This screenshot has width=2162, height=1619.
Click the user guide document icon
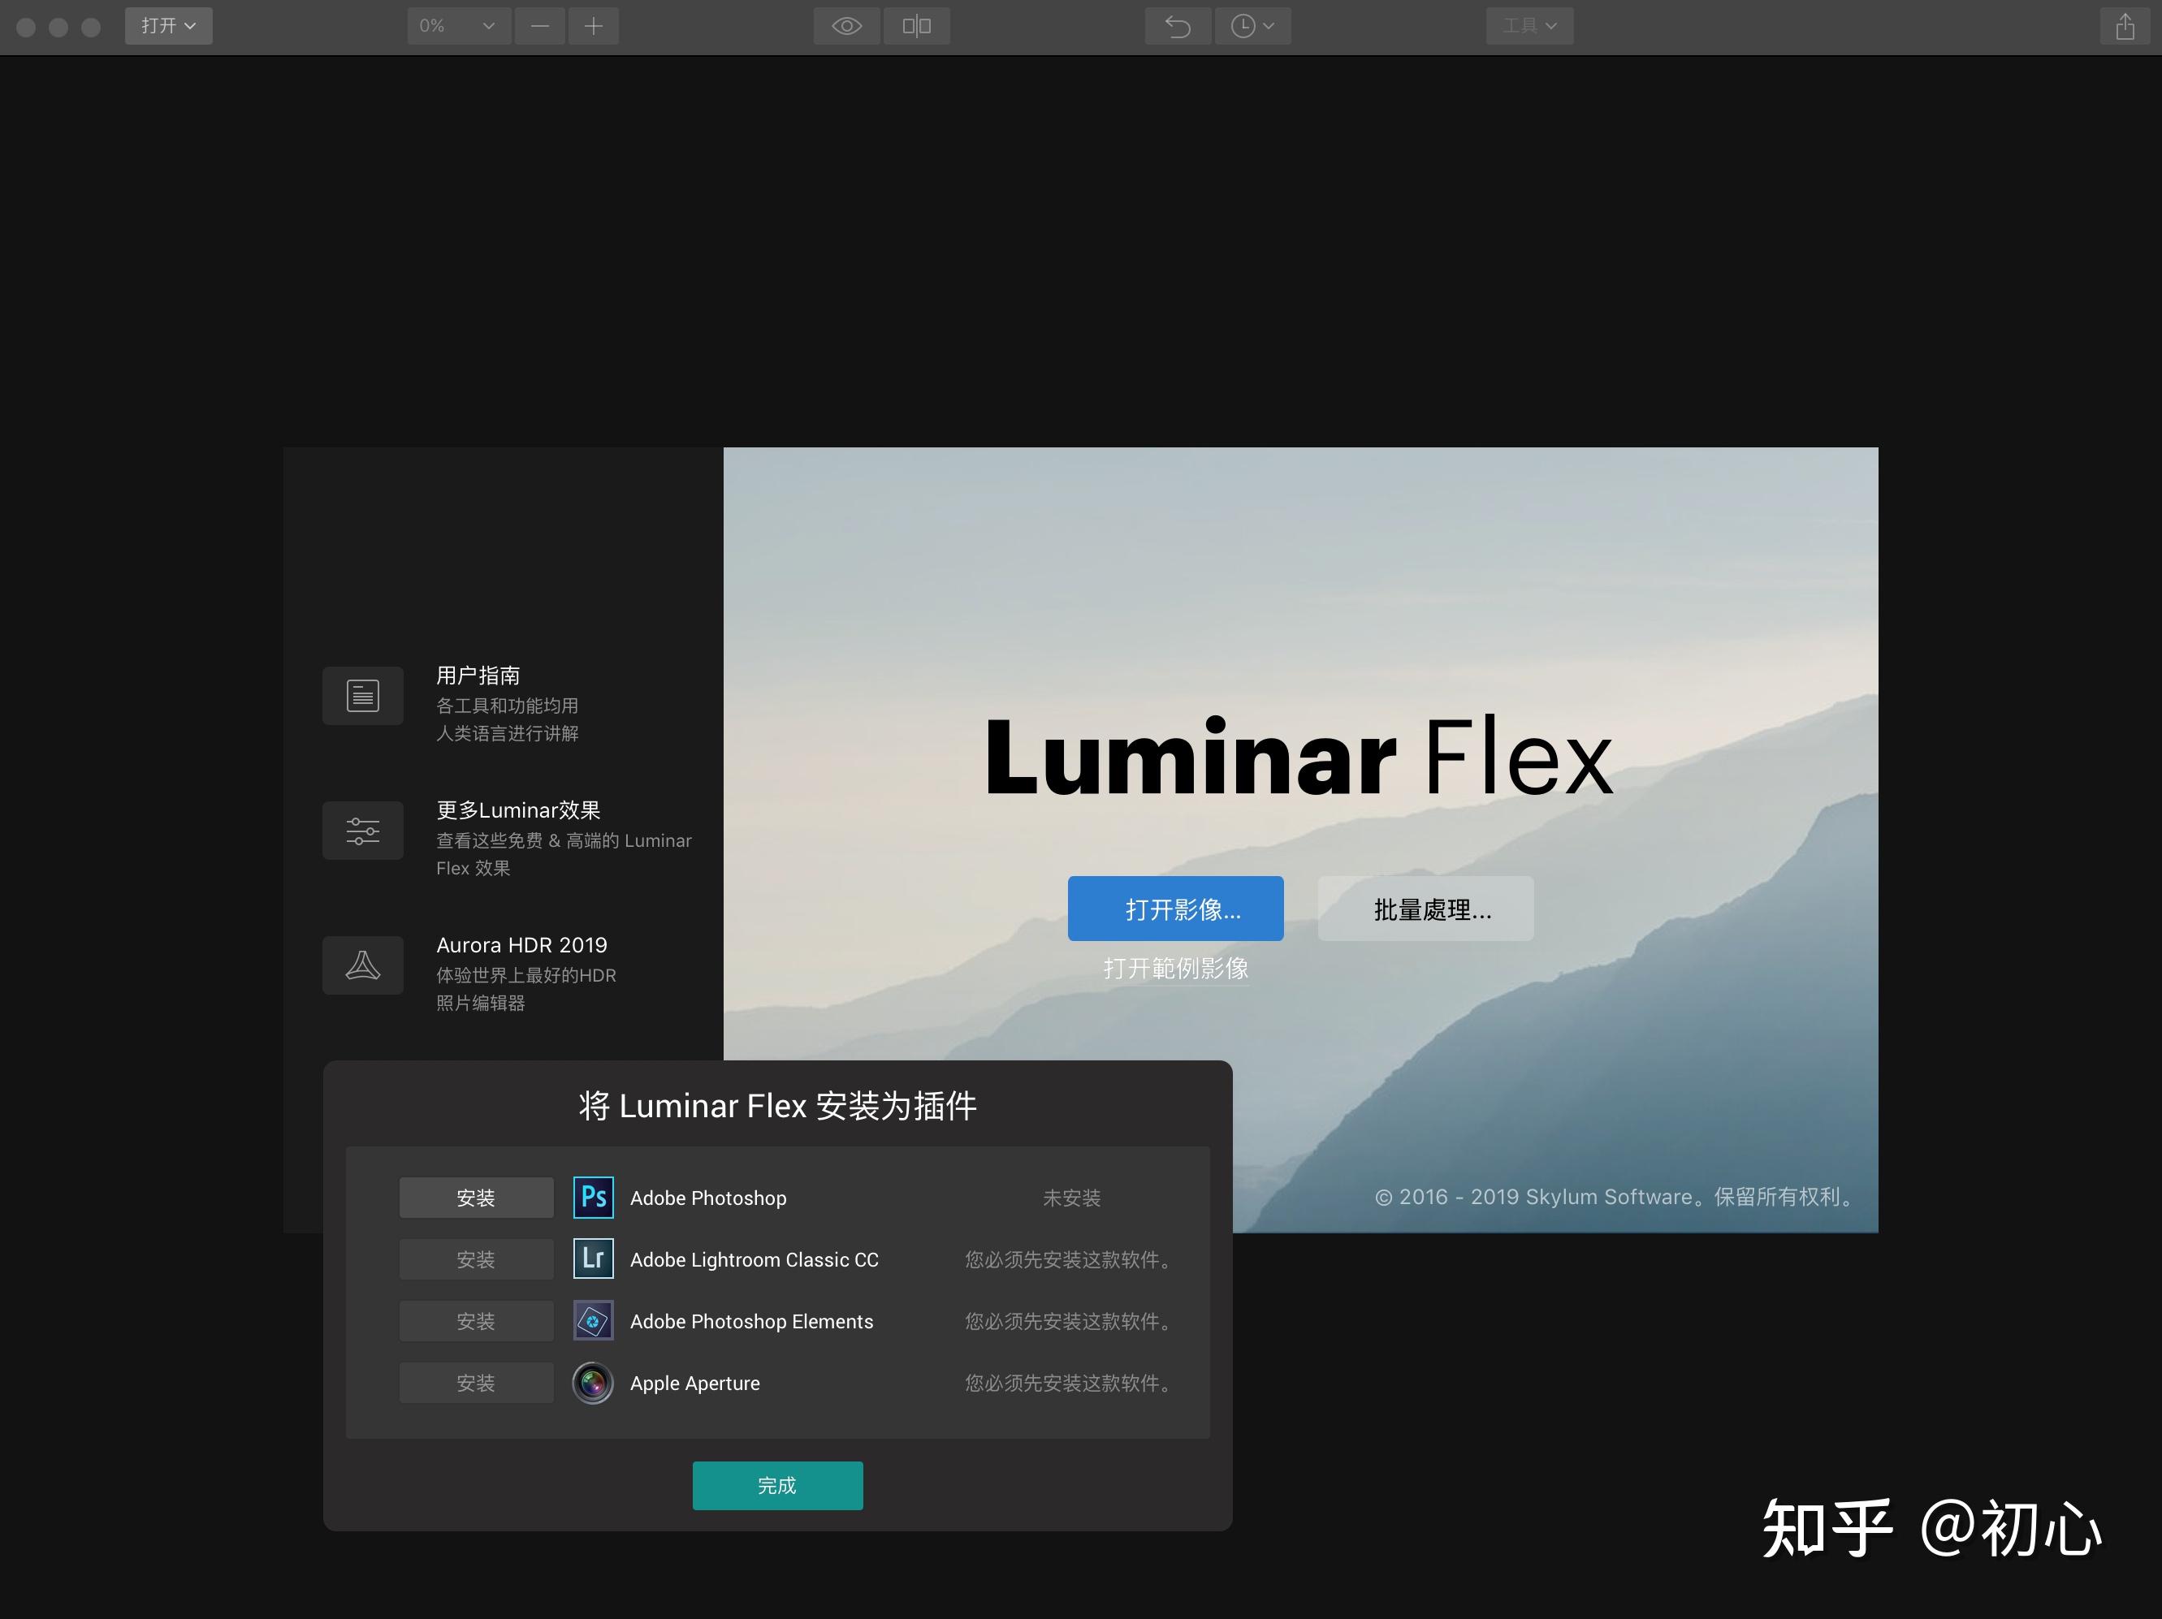click(362, 696)
